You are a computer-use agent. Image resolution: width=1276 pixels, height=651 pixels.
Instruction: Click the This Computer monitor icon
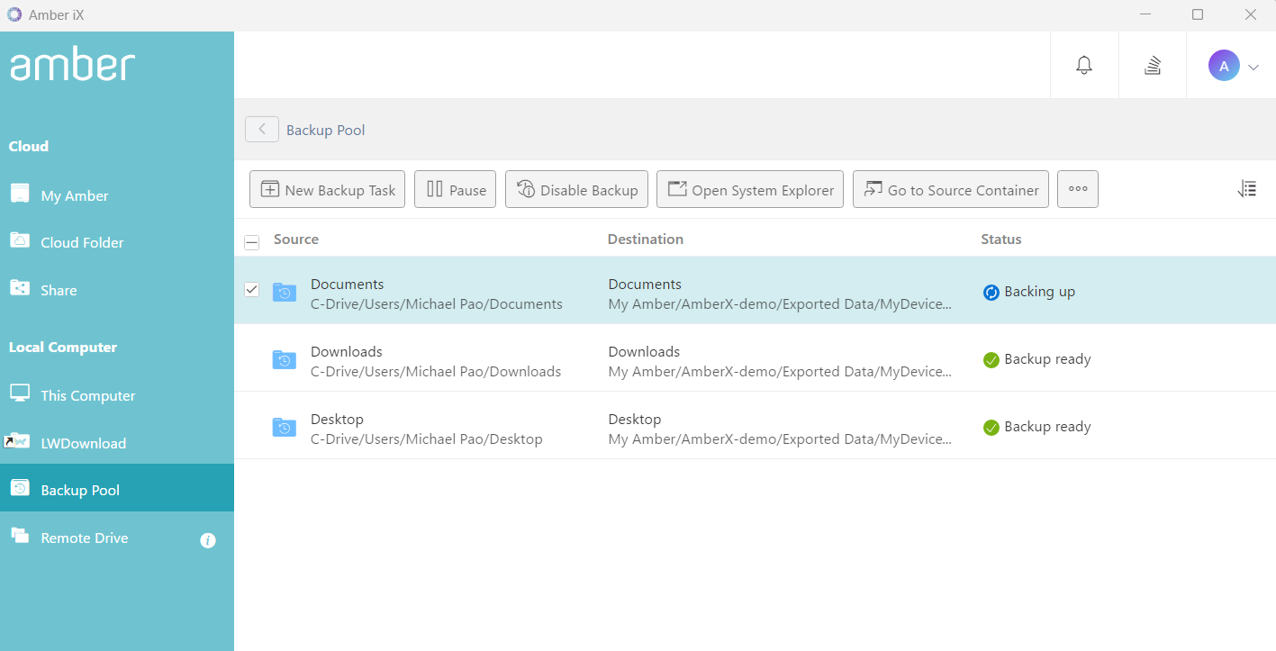[x=20, y=393]
